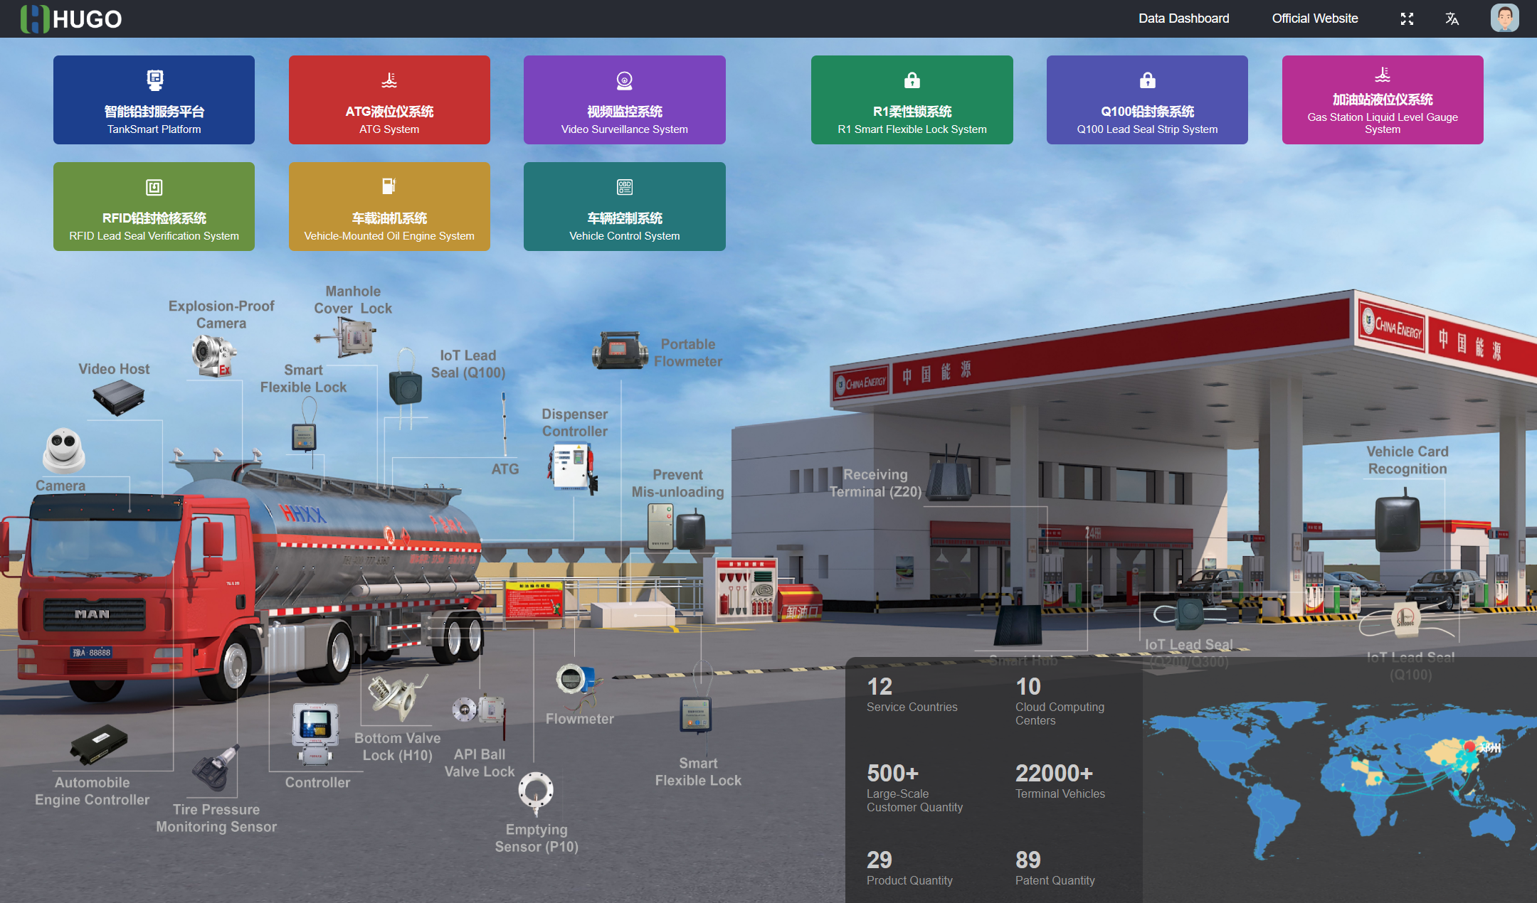Click the '22000+ Terminal Vehicles' statistic
The width and height of the screenshot is (1537, 903).
tap(1060, 781)
